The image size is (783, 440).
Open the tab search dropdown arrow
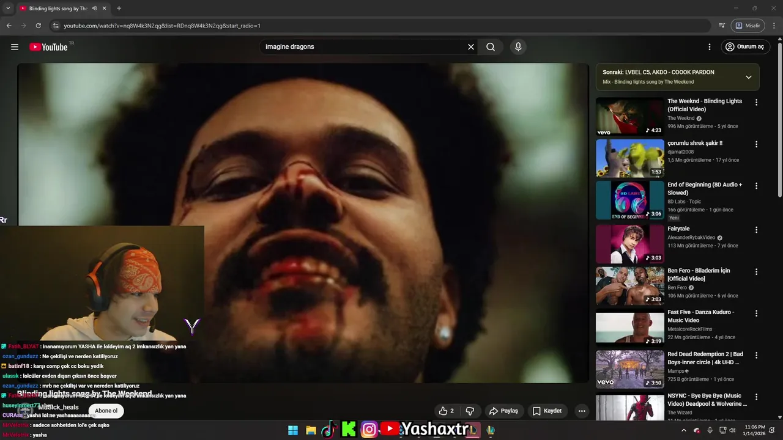[x=8, y=9]
